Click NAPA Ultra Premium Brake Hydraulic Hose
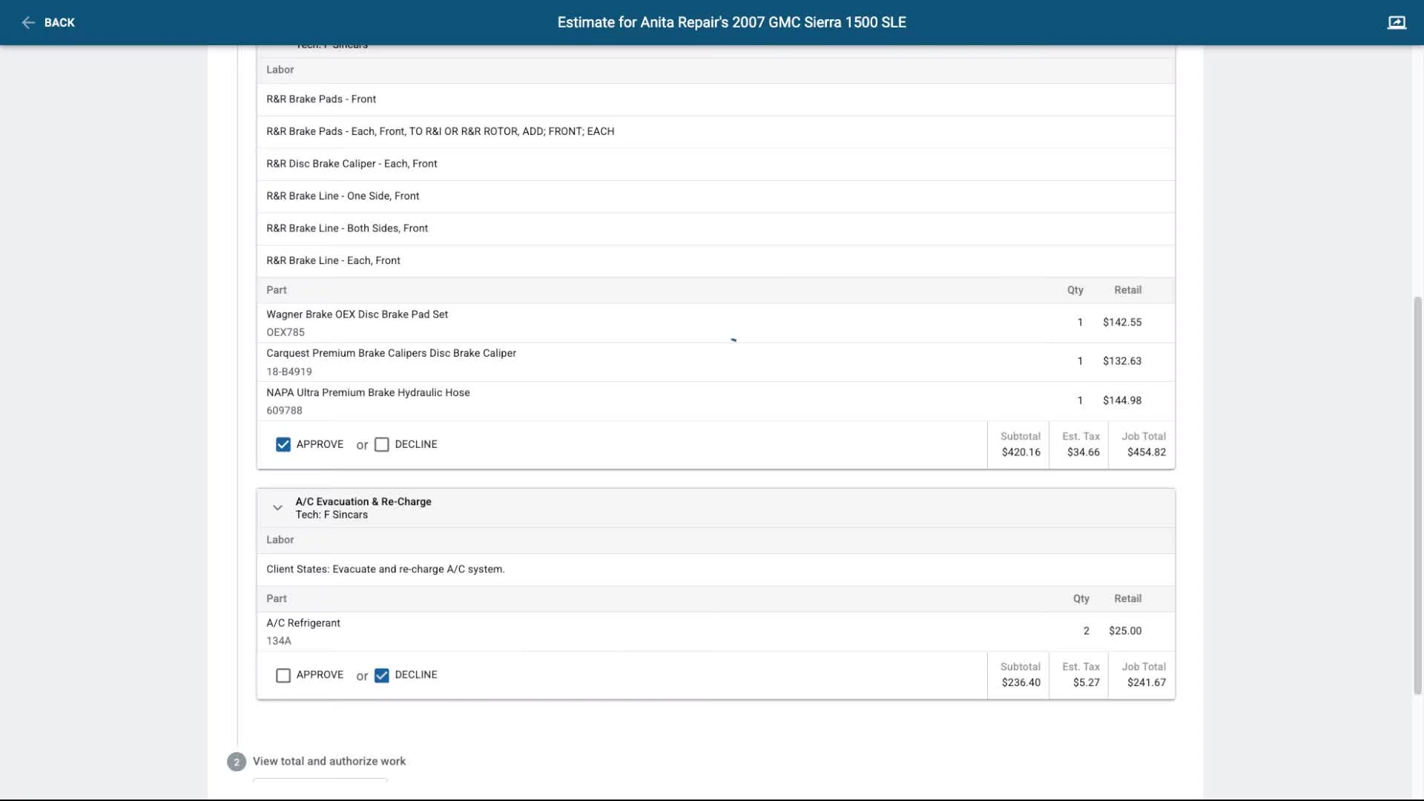Viewport: 1424px width, 801px height. [368, 392]
